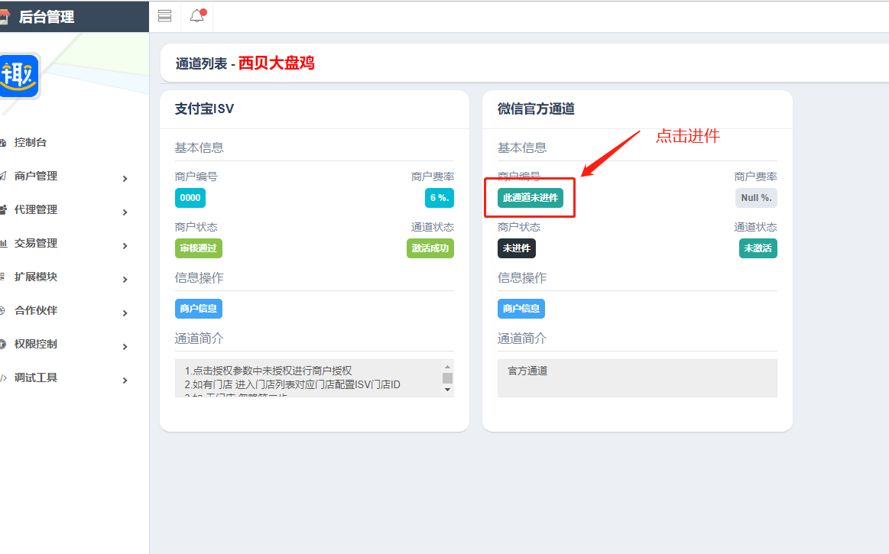Click the 通道简介 scrollbar thumb

(x=447, y=378)
